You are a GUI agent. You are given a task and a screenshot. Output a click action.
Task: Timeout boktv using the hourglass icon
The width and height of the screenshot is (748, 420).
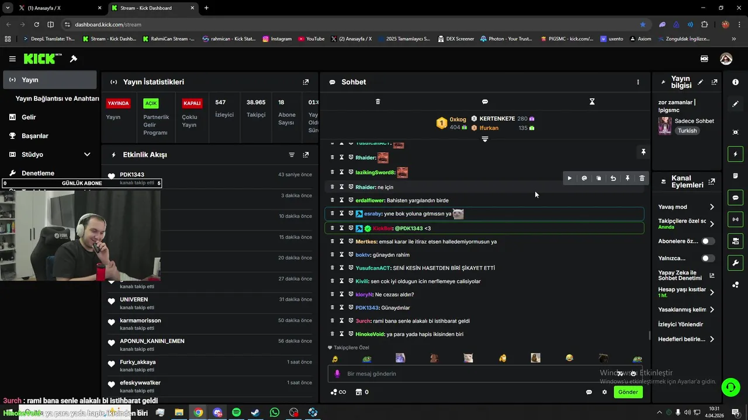point(342,255)
